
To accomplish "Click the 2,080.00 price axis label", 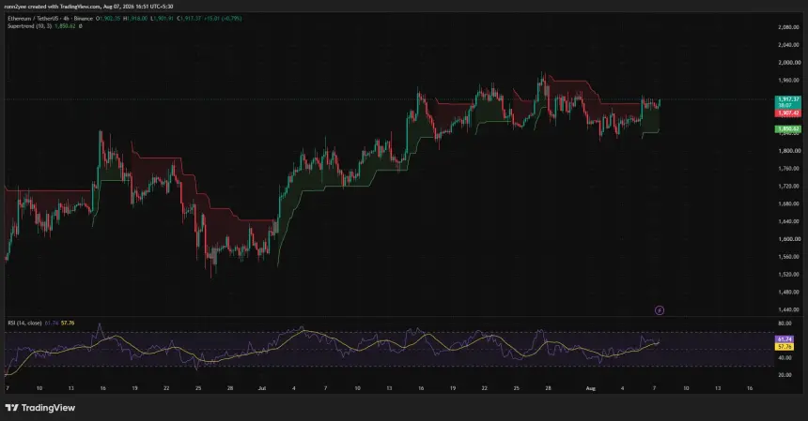I will click(x=788, y=27).
